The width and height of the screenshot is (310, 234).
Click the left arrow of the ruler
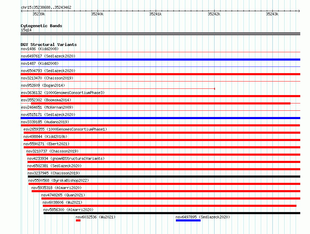point(22,11)
